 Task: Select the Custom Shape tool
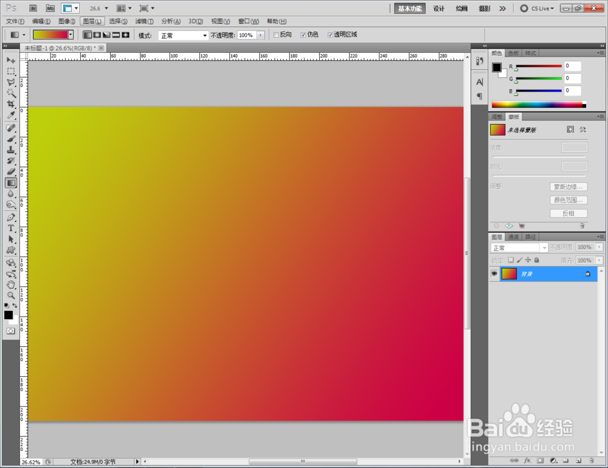click(x=11, y=250)
